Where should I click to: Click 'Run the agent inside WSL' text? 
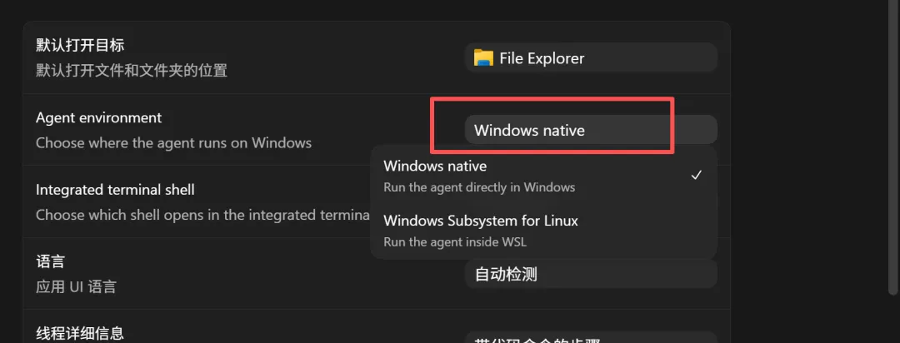click(x=455, y=242)
